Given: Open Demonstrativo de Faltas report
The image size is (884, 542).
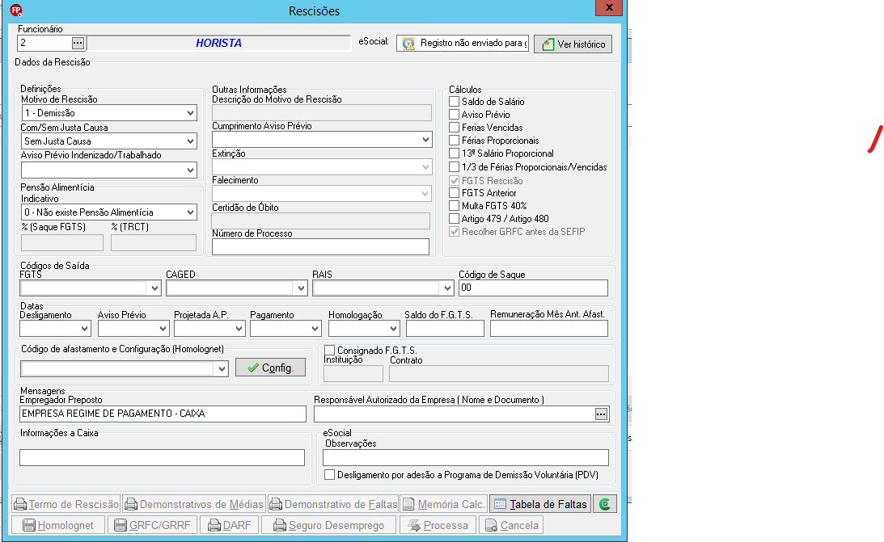Looking at the screenshot, I should [333, 504].
